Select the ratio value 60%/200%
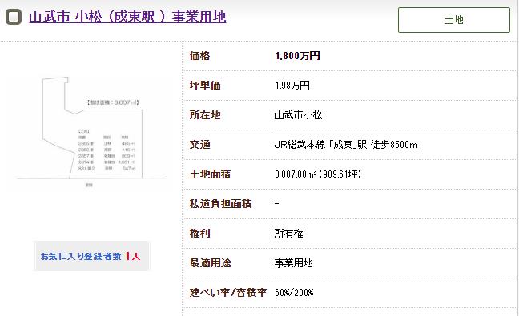519x316 pixels. [294, 293]
